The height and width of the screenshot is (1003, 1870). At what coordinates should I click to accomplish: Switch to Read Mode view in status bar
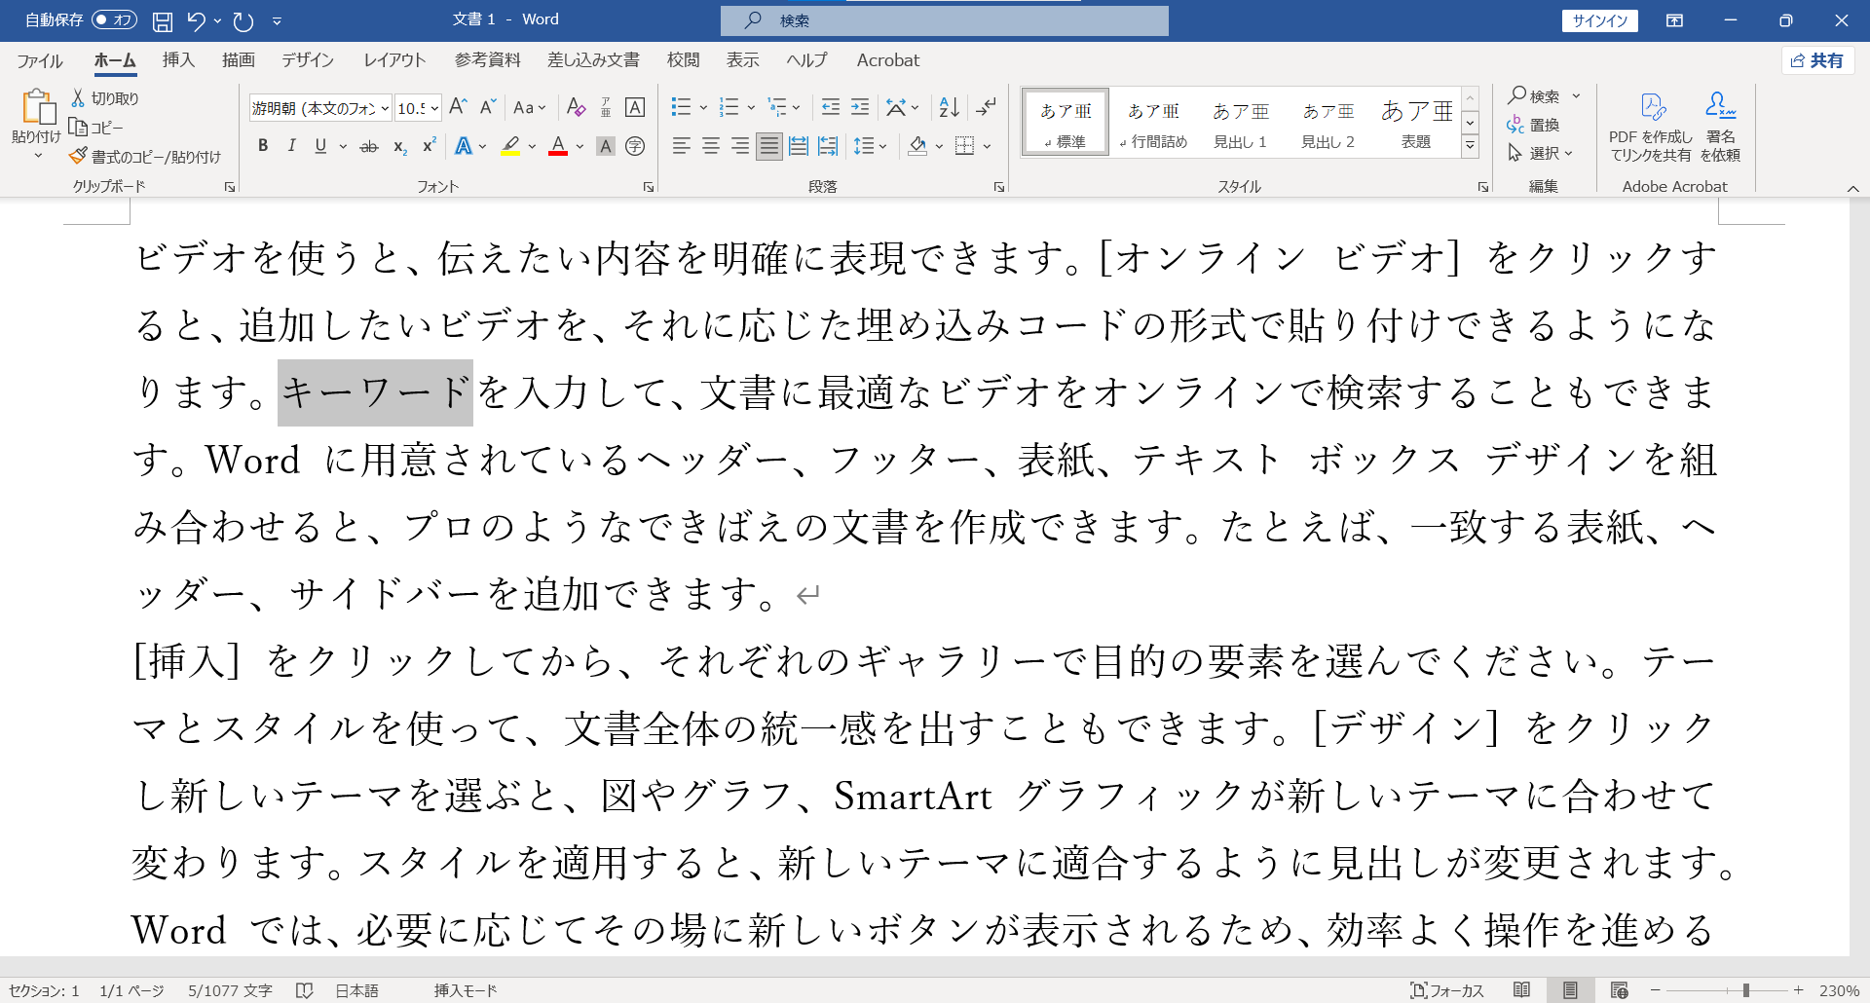pyautogui.click(x=1521, y=990)
